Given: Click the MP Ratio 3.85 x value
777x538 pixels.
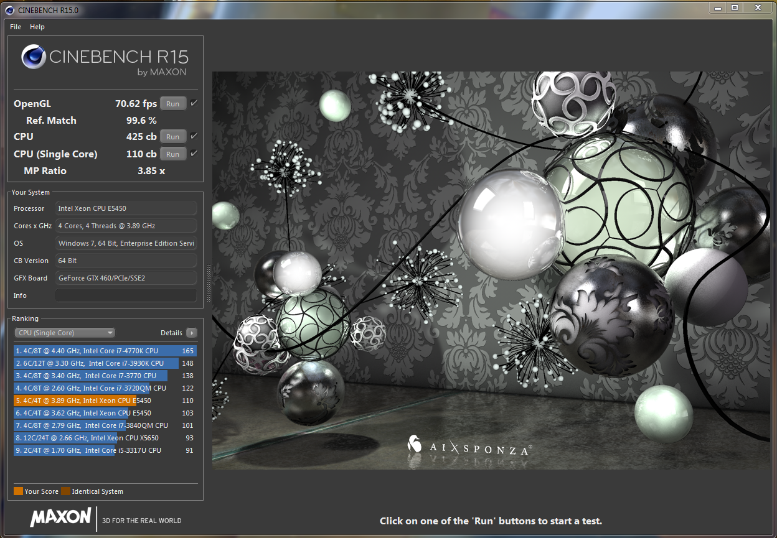Looking at the screenshot, I should tap(151, 171).
